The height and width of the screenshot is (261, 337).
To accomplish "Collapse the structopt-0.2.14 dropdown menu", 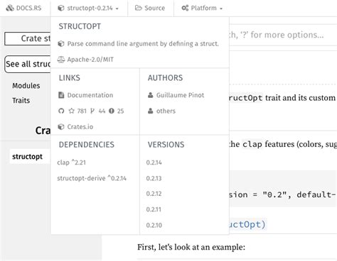I will (89, 8).
